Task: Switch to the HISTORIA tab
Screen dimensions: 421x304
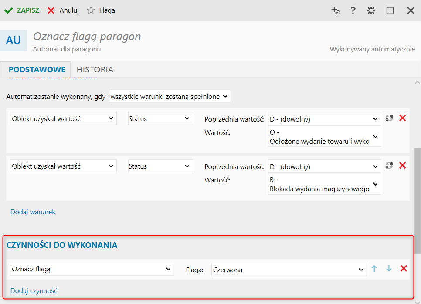Action: coord(95,70)
